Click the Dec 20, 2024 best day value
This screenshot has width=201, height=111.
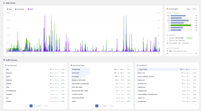click(179, 38)
